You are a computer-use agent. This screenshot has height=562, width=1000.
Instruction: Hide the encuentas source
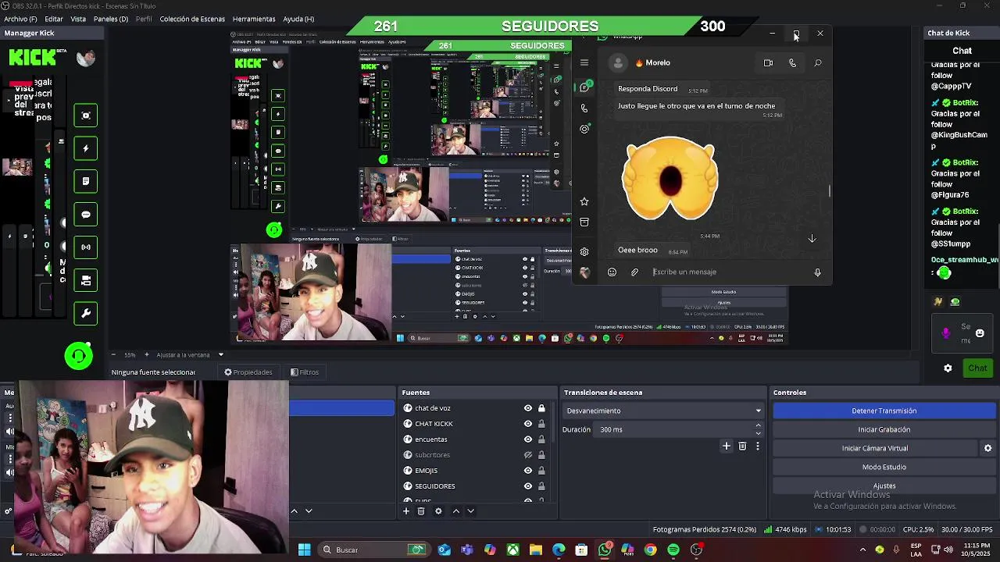click(x=528, y=439)
